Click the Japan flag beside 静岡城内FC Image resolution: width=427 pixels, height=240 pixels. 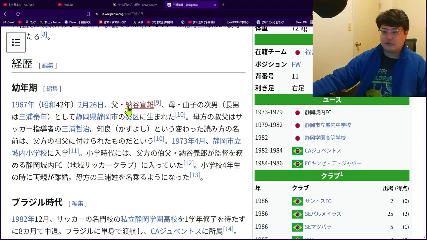pos(297,113)
